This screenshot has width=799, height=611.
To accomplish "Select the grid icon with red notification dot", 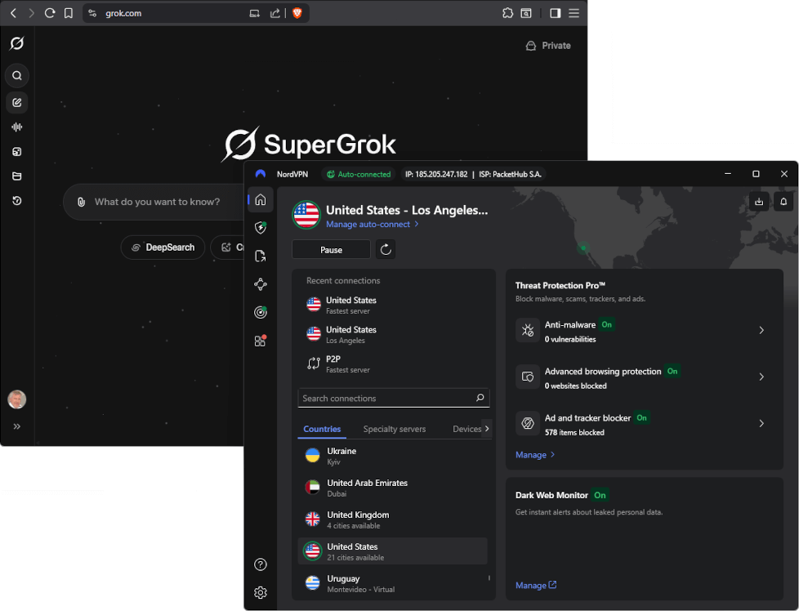I will coord(260,341).
